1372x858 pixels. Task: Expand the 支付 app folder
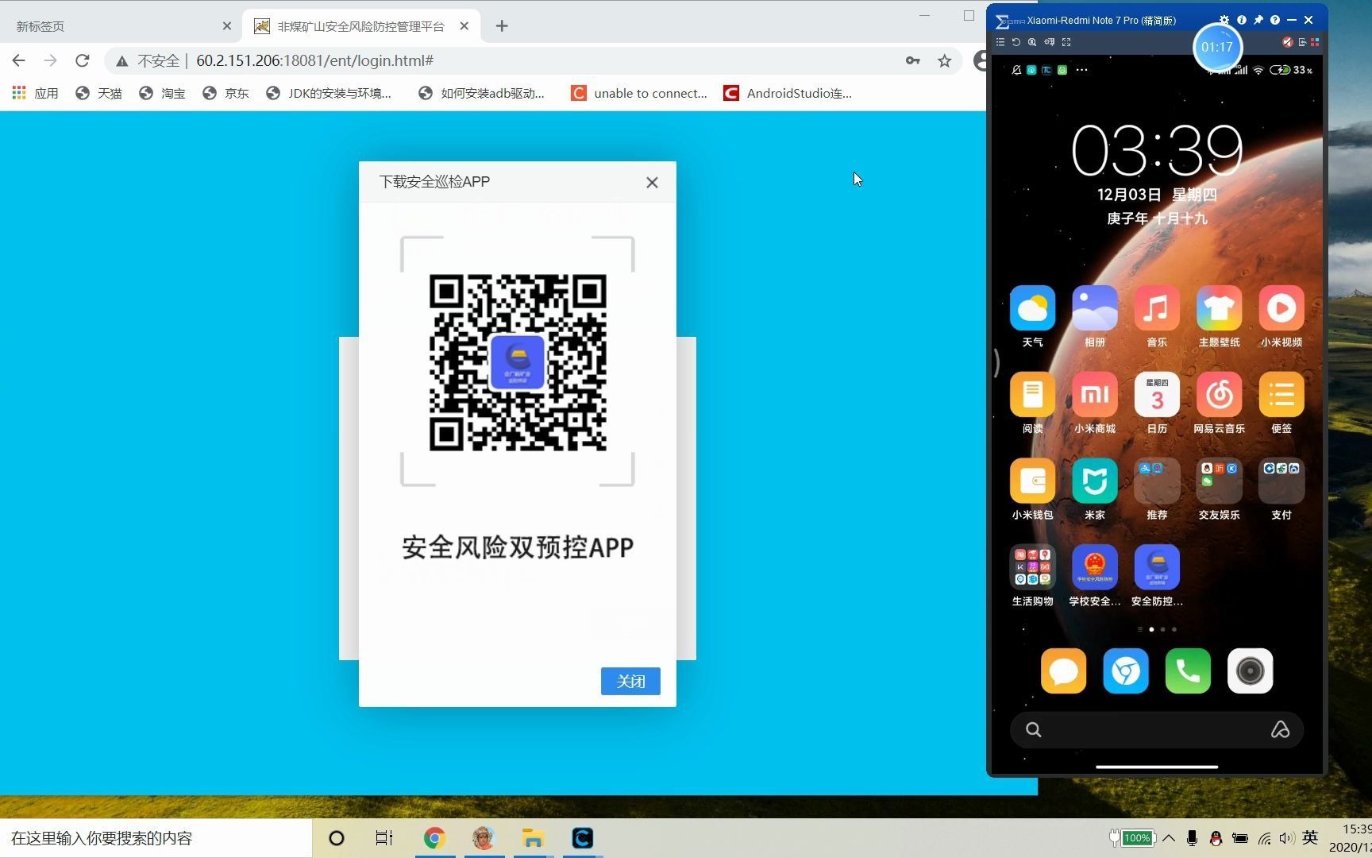click(x=1281, y=481)
